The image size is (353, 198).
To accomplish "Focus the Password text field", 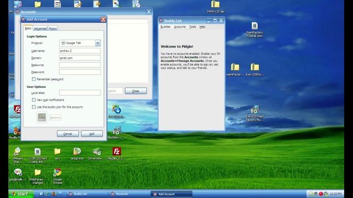I will coord(79,72).
